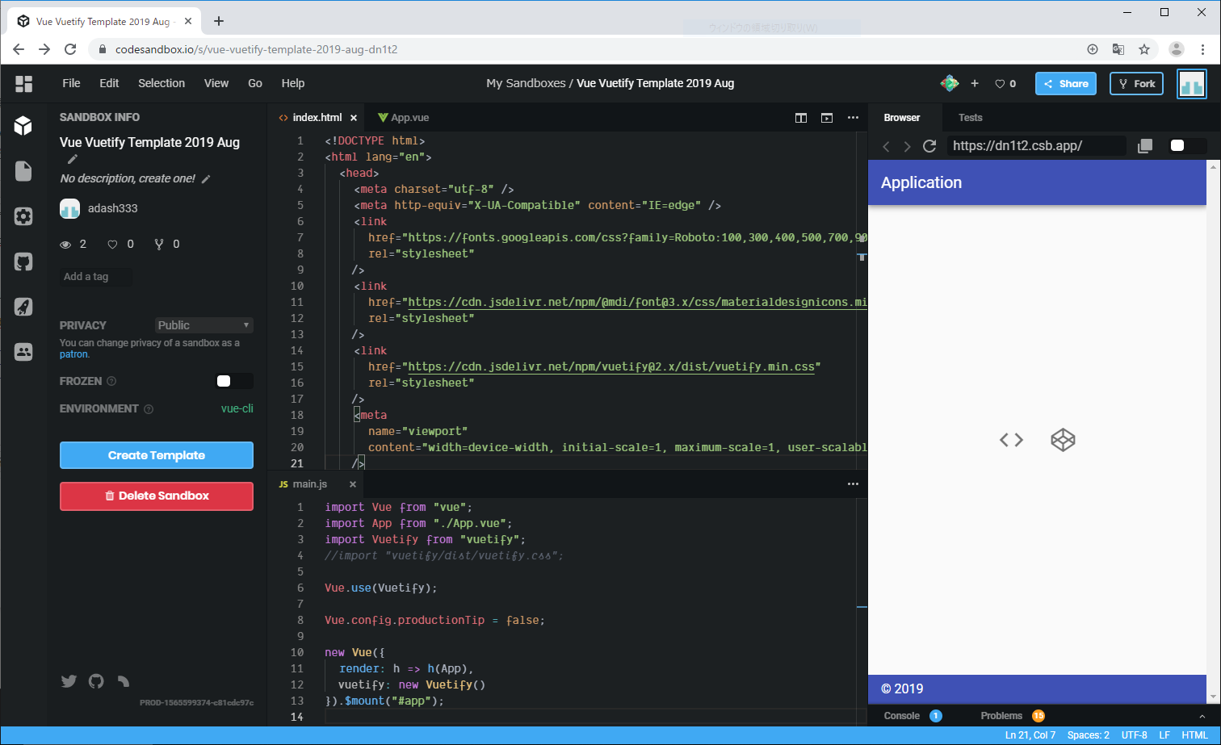Bookmark the page with Chrome star icon
Screen dimensions: 1221x745
click(x=1144, y=49)
